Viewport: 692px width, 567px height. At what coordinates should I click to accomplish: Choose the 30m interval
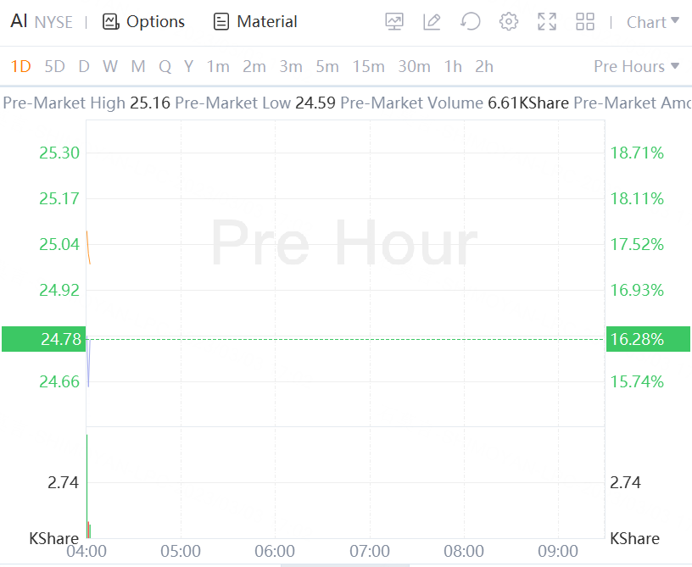[x=414, y=66]
